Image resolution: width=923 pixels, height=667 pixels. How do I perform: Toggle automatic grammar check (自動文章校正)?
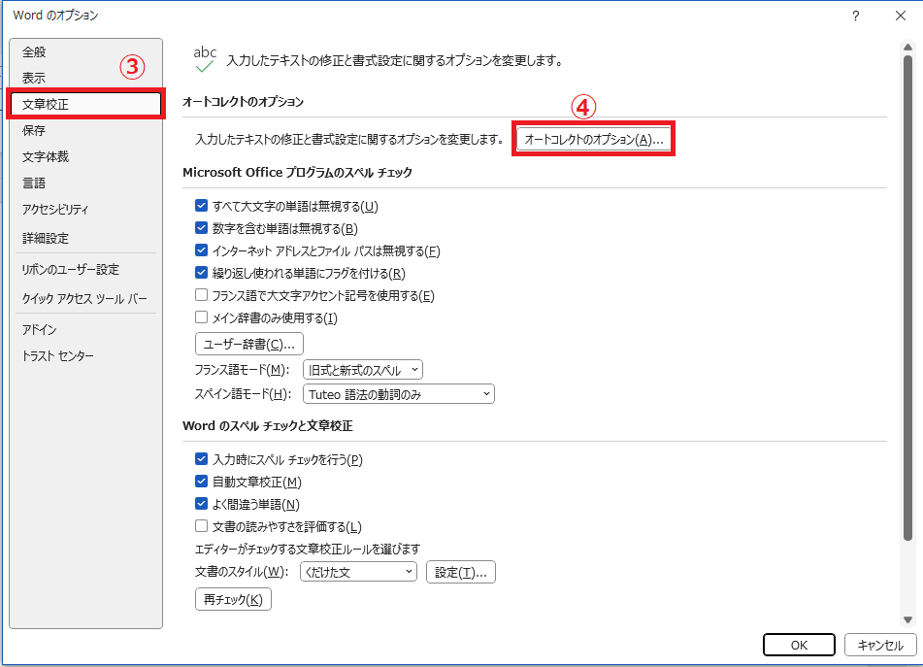point(201,482)
